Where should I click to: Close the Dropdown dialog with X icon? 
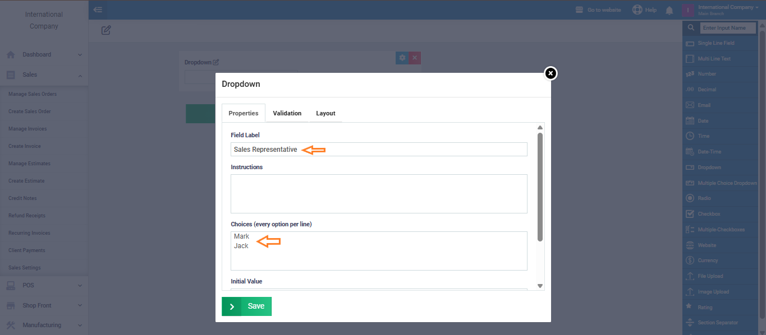tap(551, 73)
